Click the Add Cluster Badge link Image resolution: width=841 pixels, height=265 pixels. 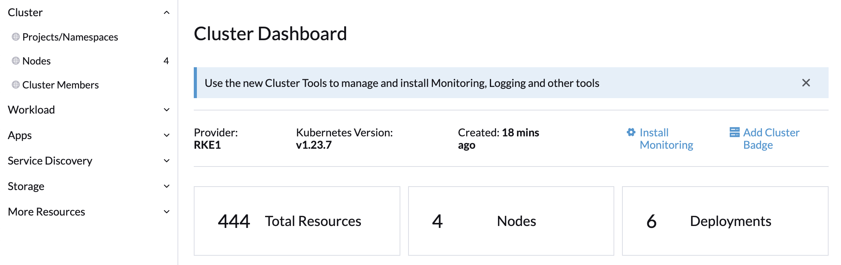click(771, 139)
